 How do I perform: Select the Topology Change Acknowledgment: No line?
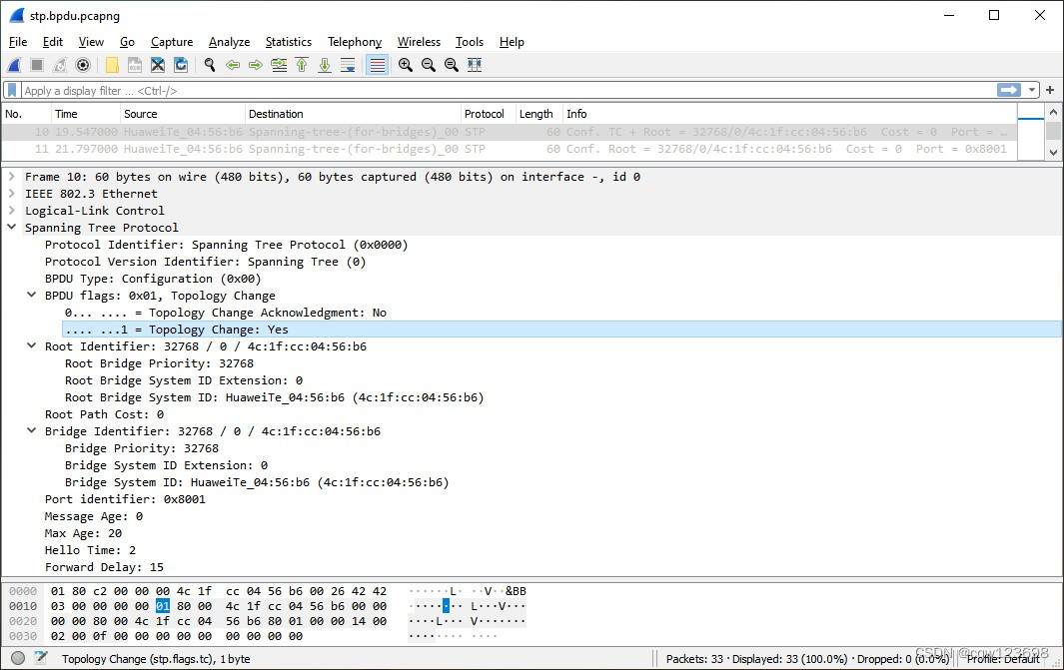225,313
